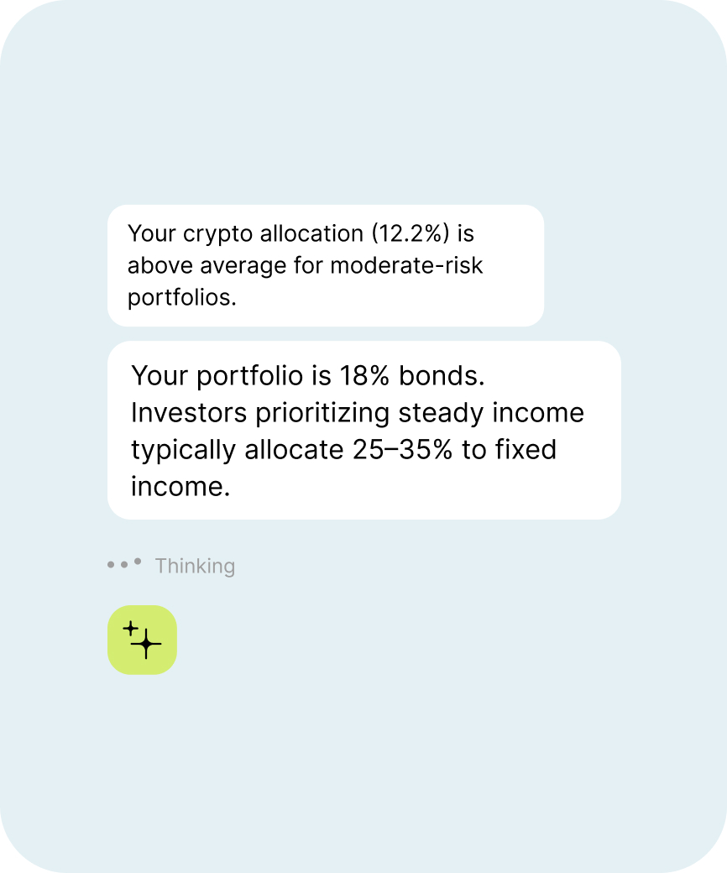Click the first dot of thinking animation

111,565
